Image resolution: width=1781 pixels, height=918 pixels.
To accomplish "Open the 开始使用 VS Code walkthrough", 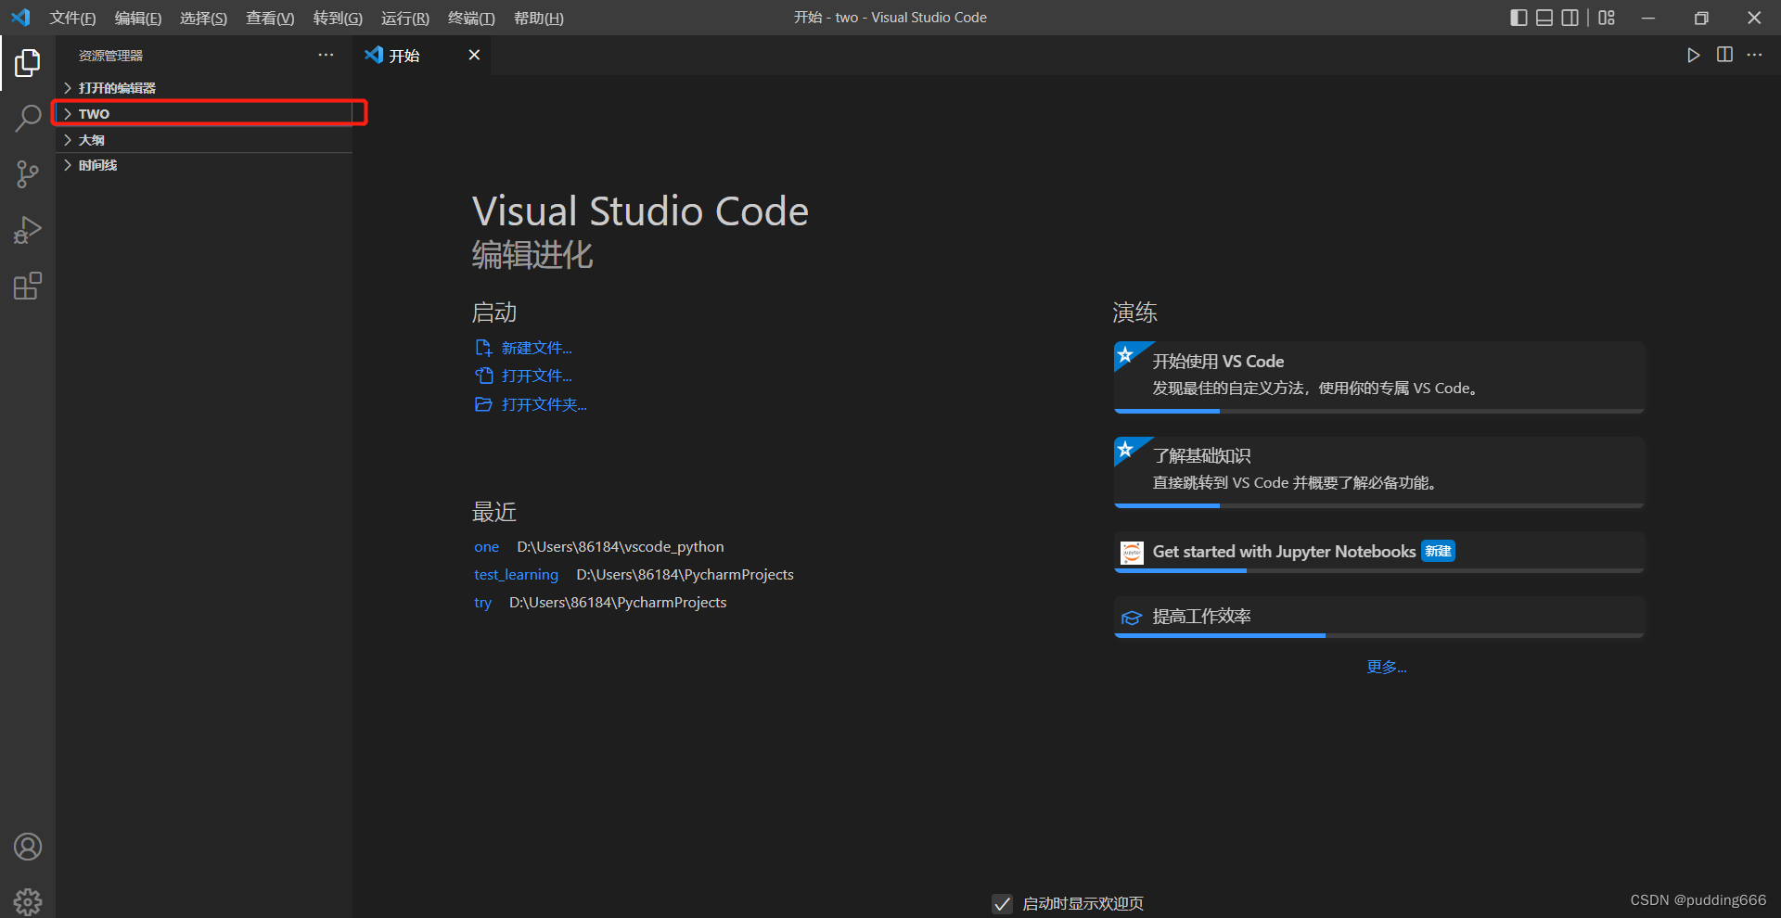I will [1379, 376].
